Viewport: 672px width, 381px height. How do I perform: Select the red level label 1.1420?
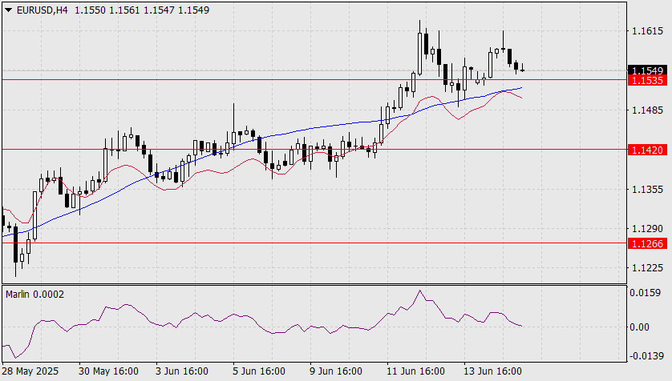(x=648, y=150)
